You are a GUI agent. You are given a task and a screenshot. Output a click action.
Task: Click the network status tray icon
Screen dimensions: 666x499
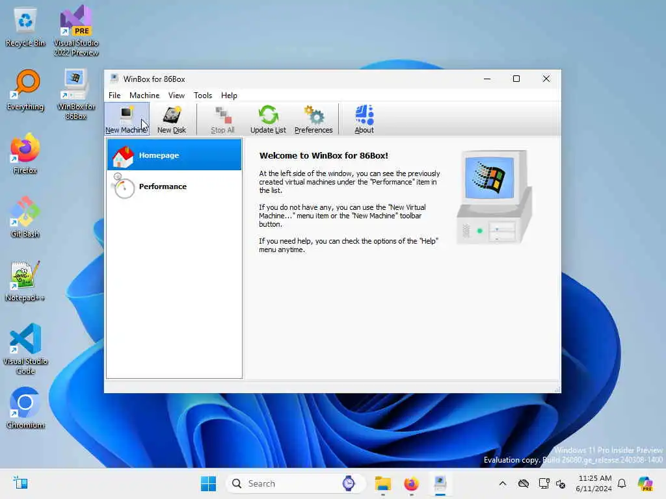point(544,483)
